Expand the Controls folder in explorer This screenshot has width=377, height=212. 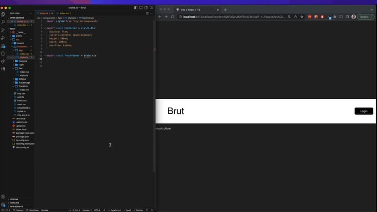pos(23,61)
